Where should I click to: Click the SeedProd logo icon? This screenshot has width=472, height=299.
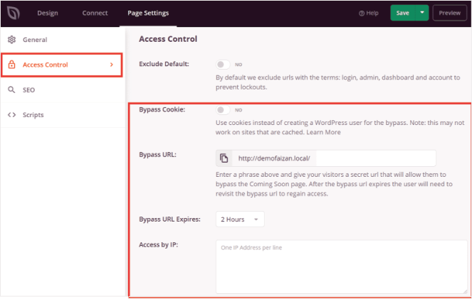click(12, 13)
